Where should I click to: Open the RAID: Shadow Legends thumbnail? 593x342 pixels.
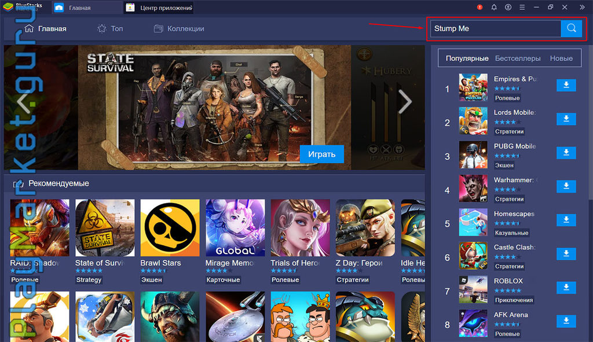pos(40,228)
